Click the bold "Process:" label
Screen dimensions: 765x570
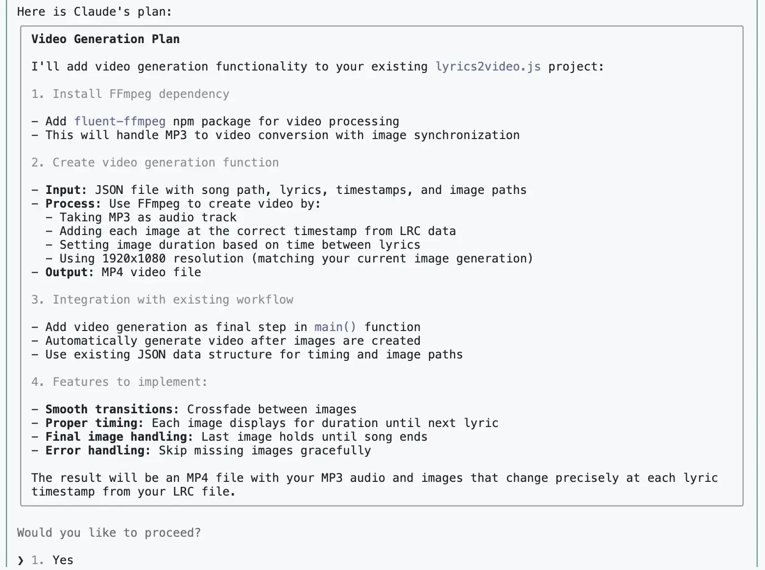click(73, 204)
